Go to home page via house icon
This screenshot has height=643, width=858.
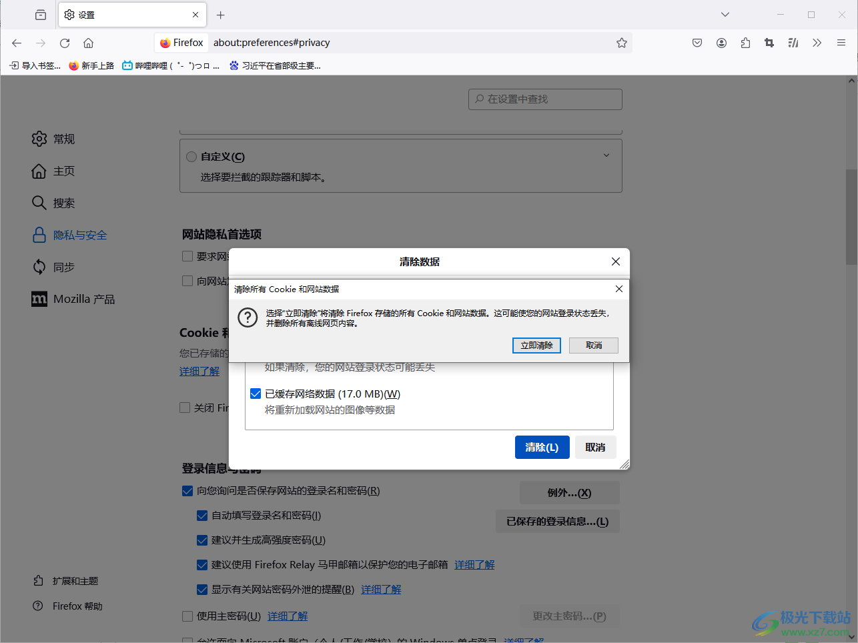coord(88,43)
